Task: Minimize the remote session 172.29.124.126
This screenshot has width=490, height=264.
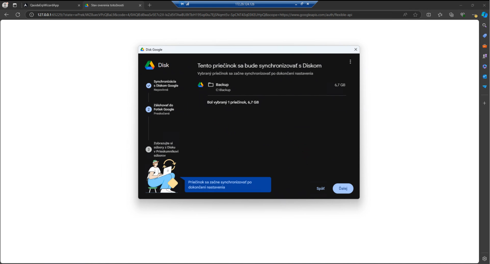Action: (296, 4)
